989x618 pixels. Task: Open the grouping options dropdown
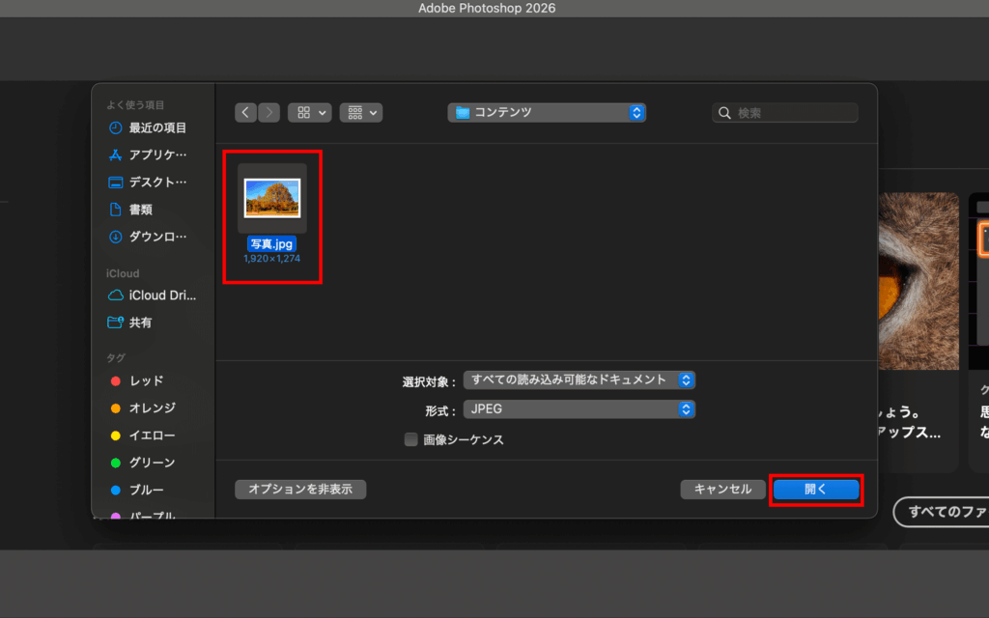point(361,113)
